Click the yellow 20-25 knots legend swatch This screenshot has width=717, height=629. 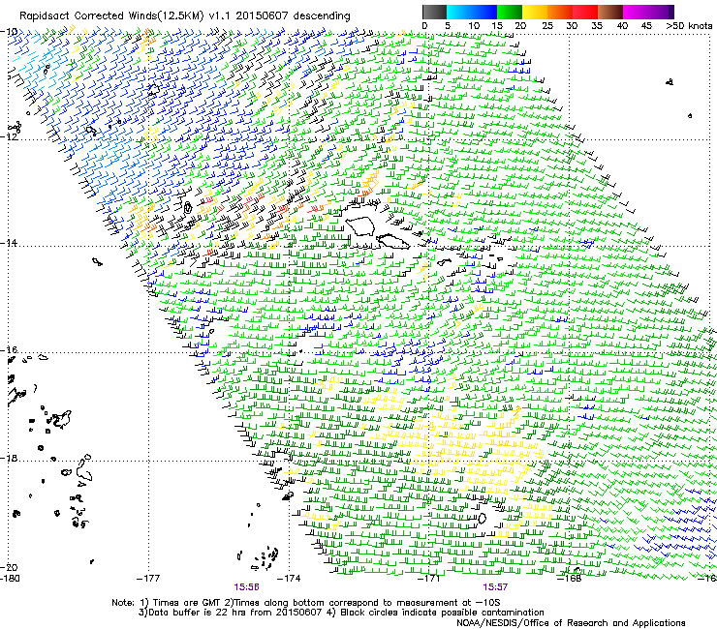click(535, 12)
